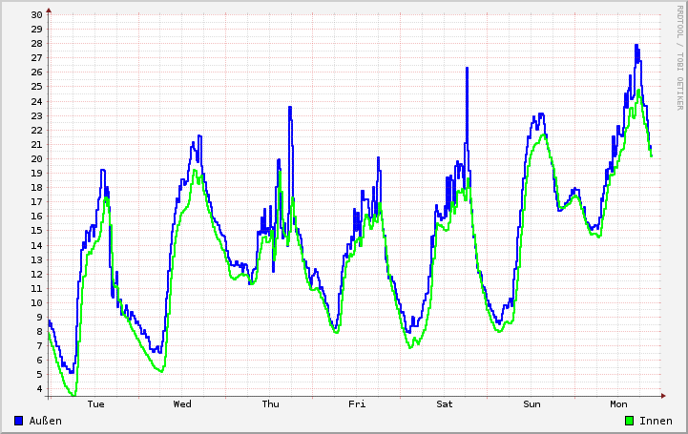The height and width of the screenshot is (434, 688).
Task: Click the Sun label on the time axis
Action: click(532, 404)
